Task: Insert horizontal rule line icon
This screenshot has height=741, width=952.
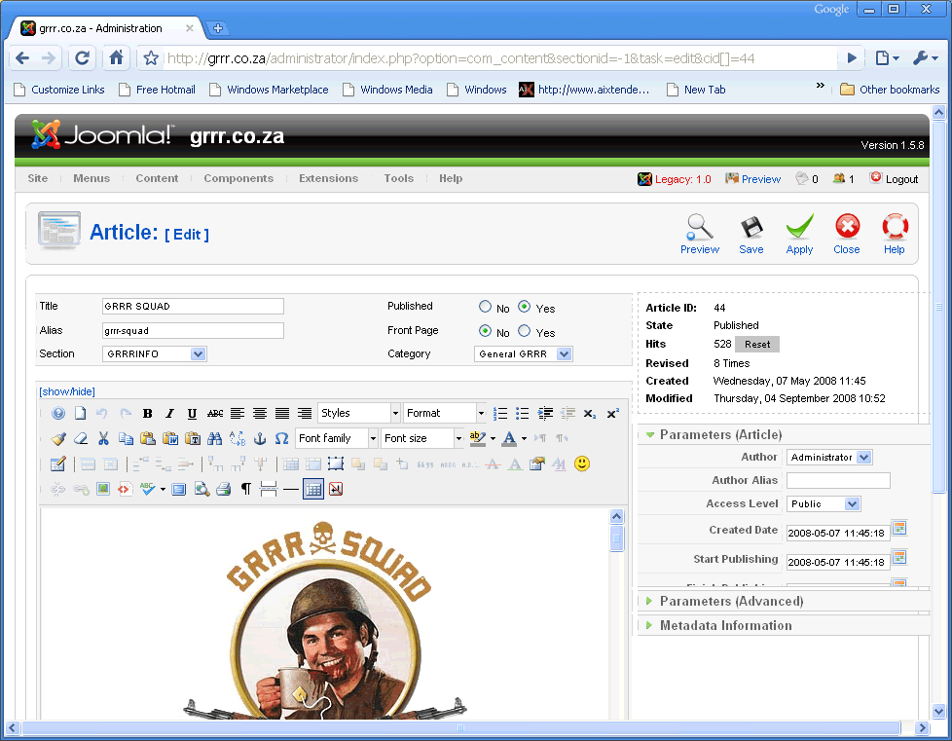Action: click(291, 489)
